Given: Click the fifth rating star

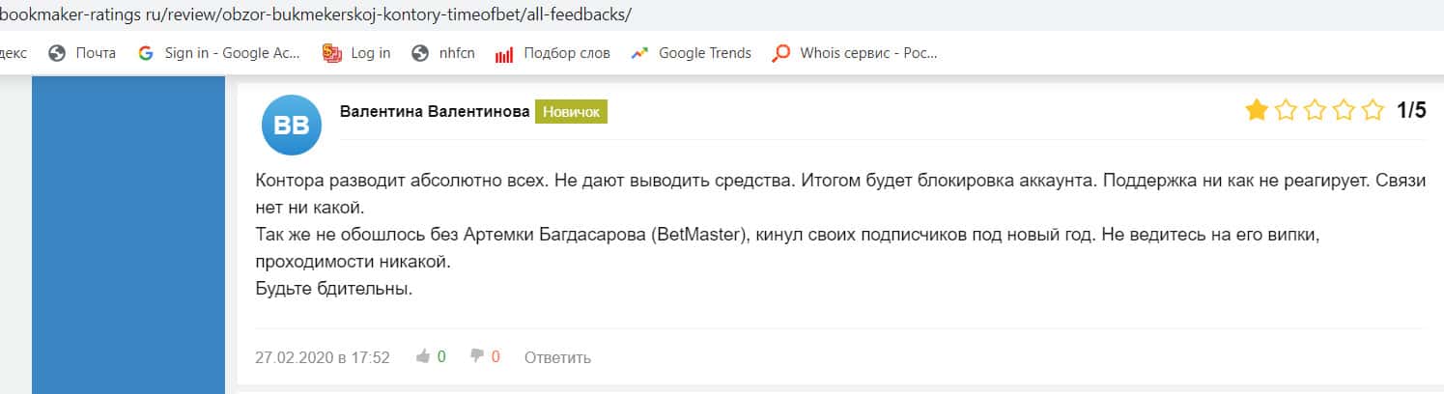Looking at the screenshot, I should [x=1373, y=111].
